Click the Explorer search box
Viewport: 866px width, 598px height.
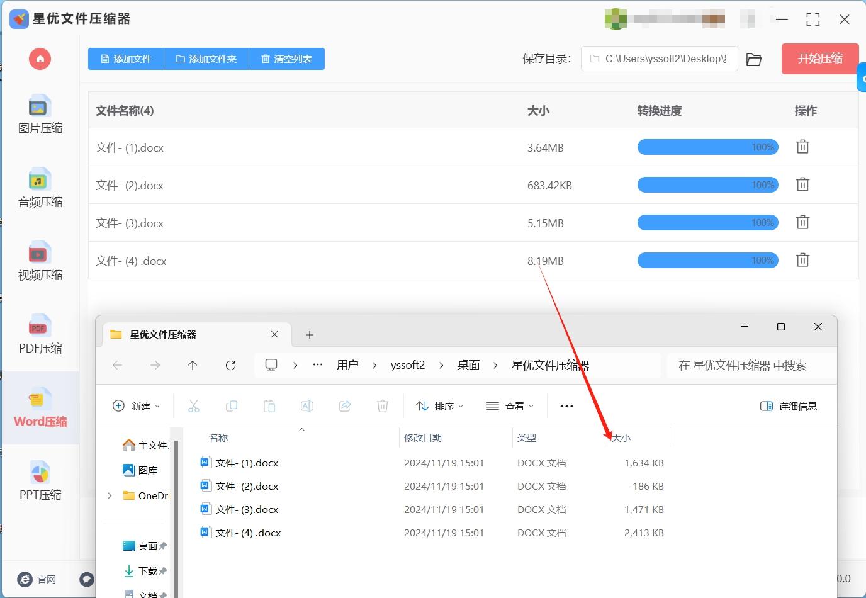(749, 366)
